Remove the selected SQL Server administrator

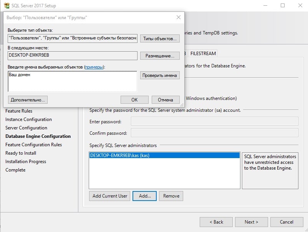[x=171, y=196]
